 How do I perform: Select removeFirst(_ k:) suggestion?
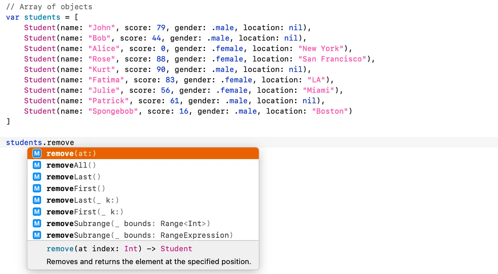pyautogui.click(x=143, y=212)
